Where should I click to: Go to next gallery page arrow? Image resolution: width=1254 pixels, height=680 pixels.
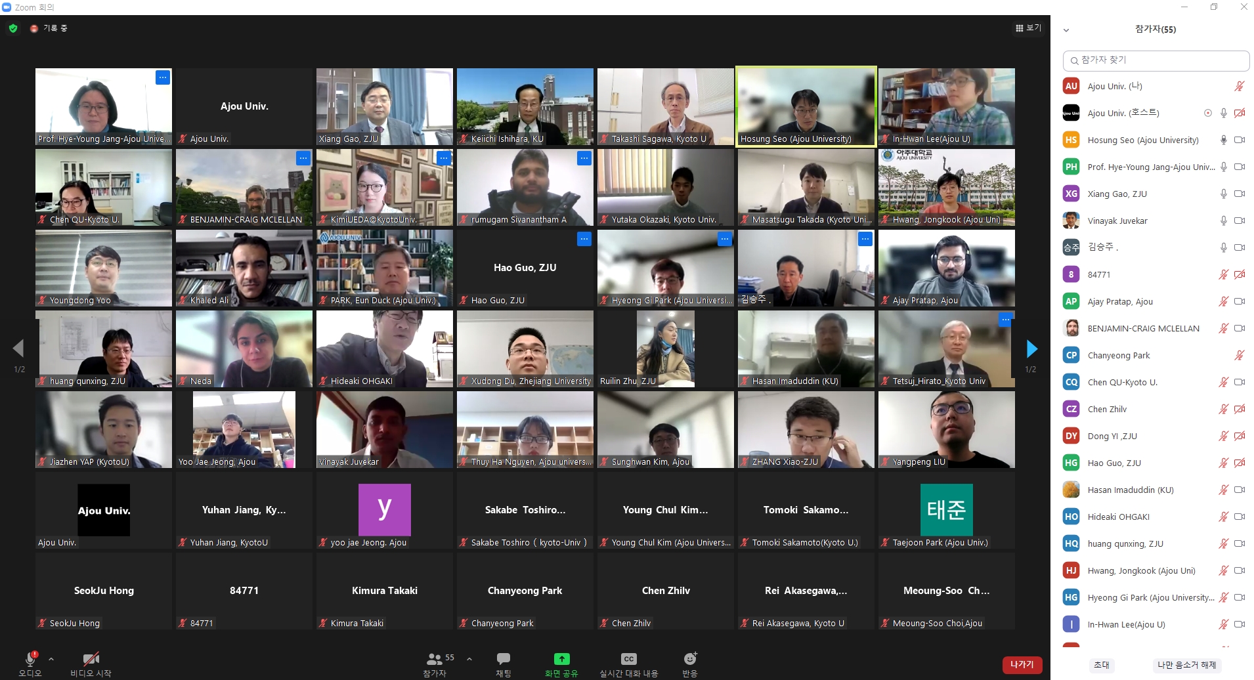click(x=1031, y=349)
